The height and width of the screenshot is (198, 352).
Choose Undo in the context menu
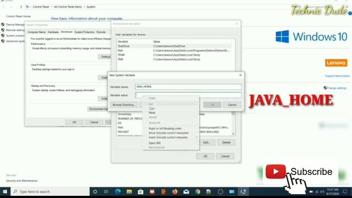pyautogui.click(x=152, y=98)
